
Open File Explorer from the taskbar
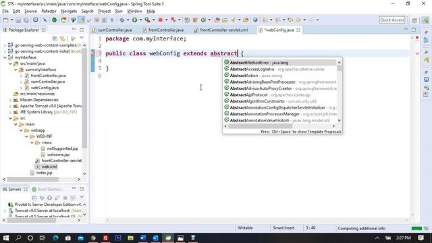tap(130, 238)
